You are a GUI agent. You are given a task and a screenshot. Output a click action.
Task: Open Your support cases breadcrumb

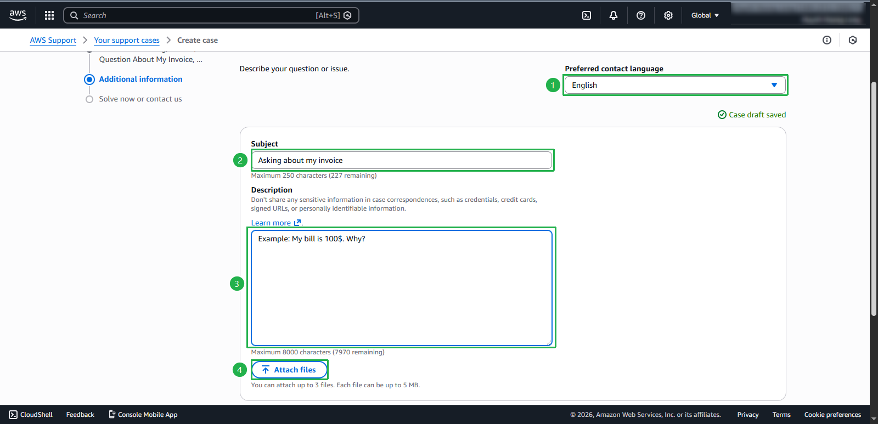coord(127,40)
